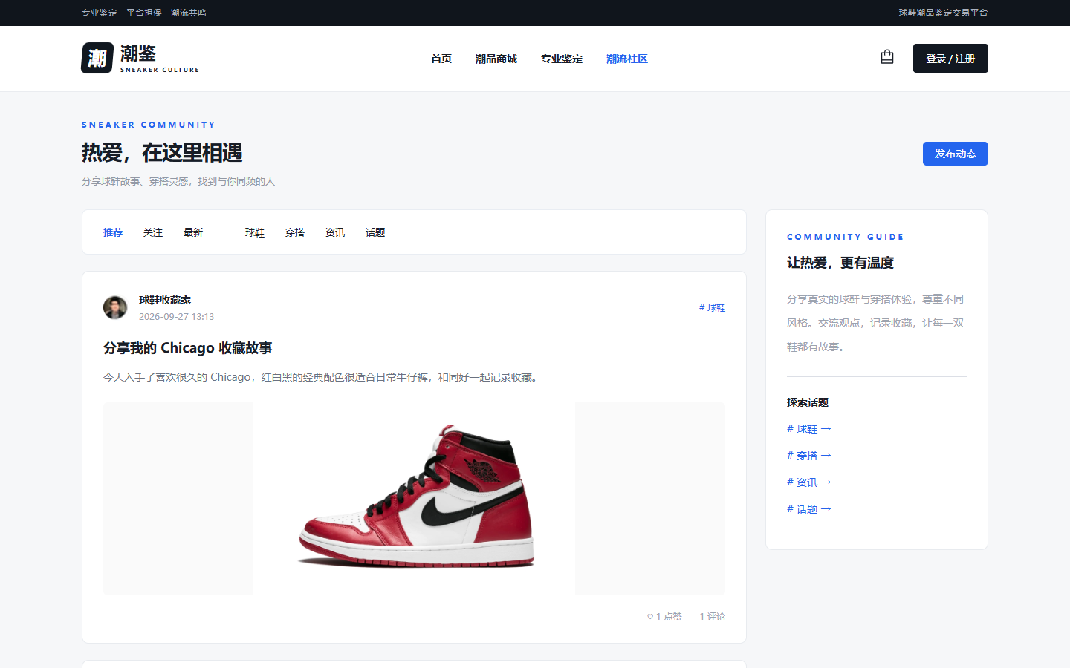Open the 1 评论 comments link
Viewport: 1070px width, 668px height.
pyautogui.click(x=713, y=617)
